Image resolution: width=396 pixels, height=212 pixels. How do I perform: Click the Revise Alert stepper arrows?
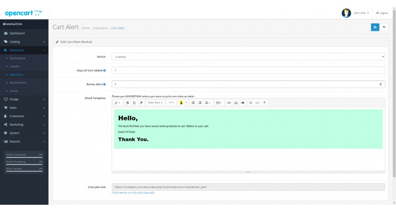click(x=380, y=84)
